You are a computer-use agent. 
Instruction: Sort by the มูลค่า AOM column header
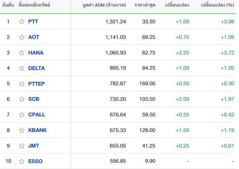(104, 5)
